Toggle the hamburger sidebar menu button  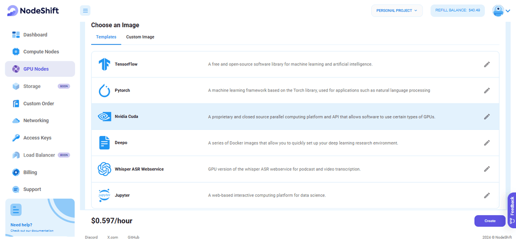[x=85, y=11]
